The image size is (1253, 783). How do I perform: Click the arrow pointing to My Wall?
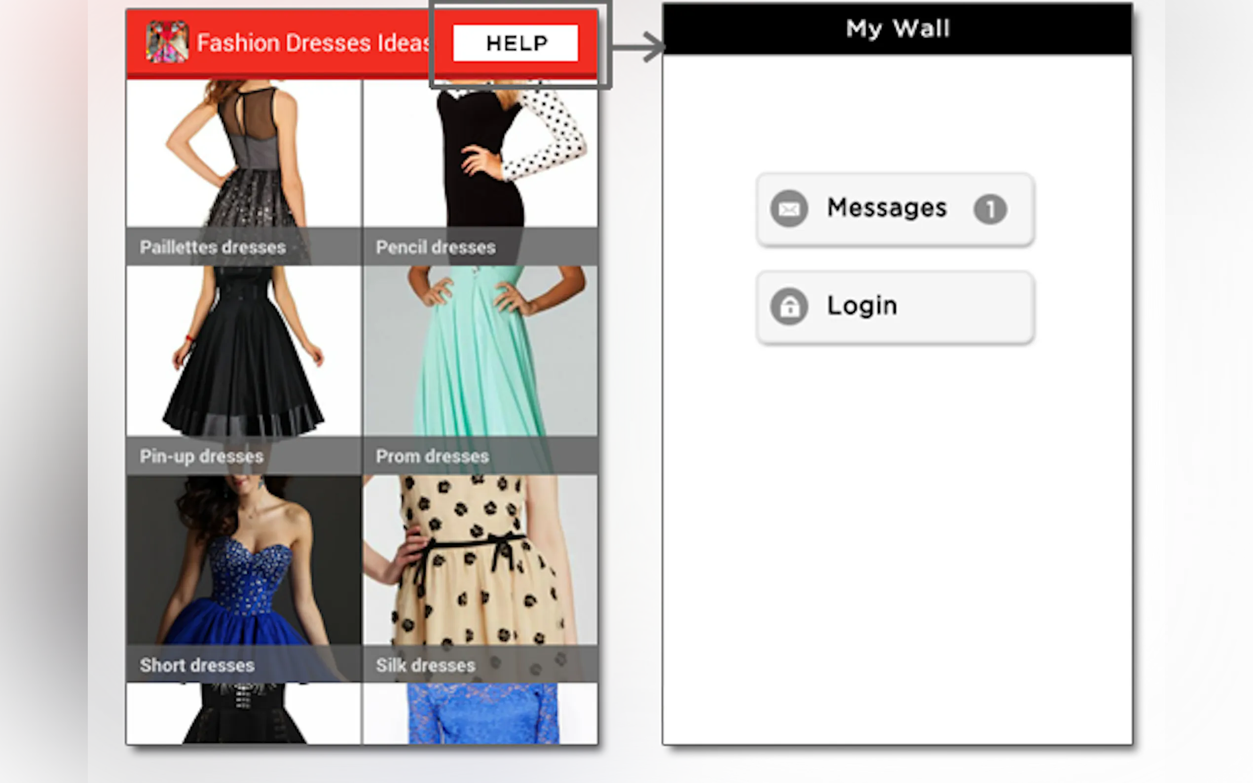point(641,47)
